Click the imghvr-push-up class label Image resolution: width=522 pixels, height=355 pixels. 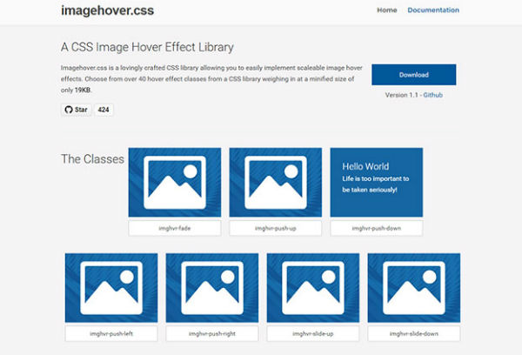pos(276,228)
